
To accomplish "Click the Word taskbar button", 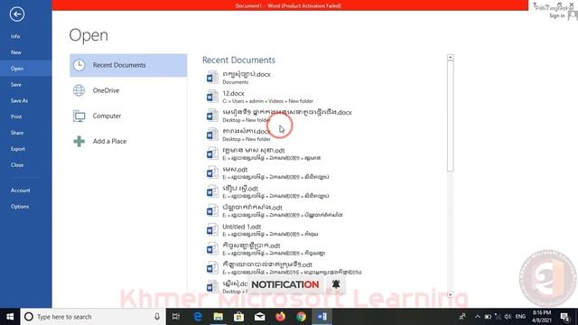I will [322, 317].
